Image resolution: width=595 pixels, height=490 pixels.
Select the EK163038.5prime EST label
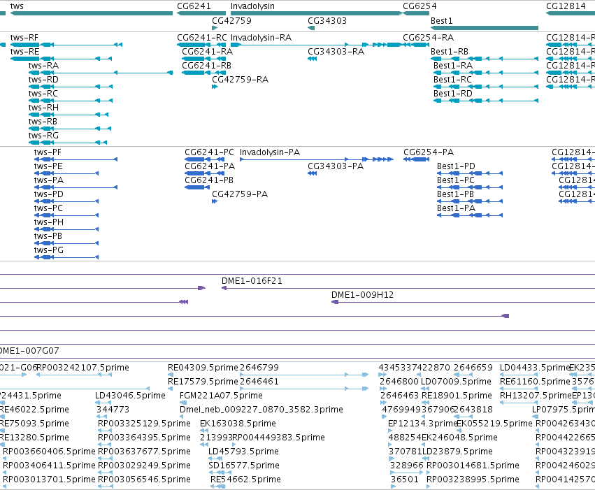238,424
